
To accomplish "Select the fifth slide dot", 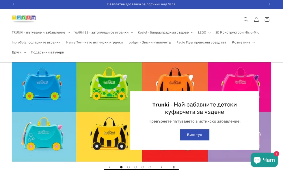I will coord(150,167).
